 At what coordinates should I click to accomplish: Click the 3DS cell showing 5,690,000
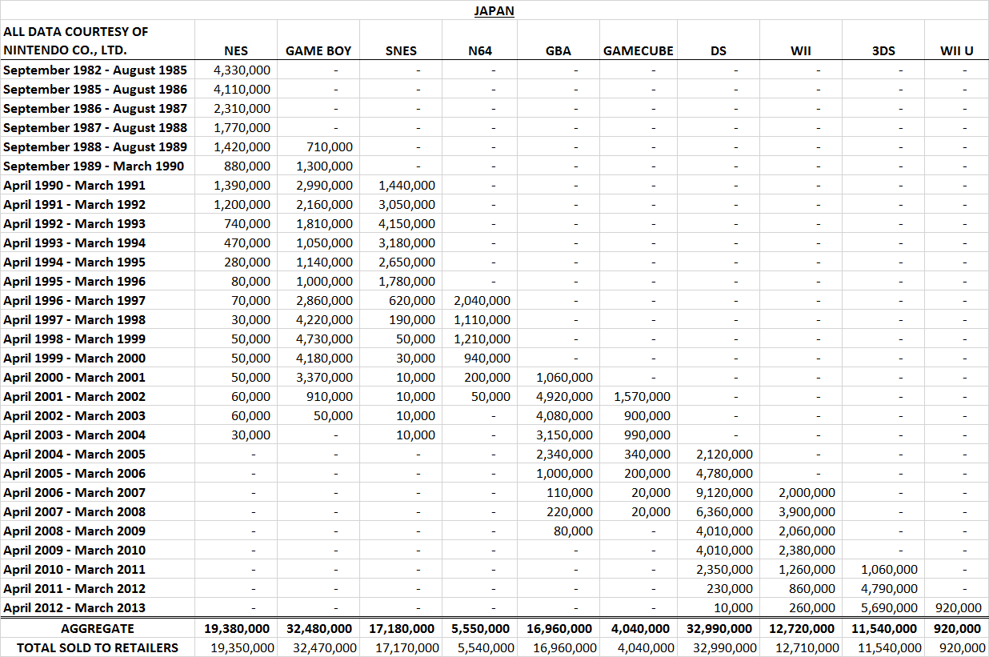point(889,607)
